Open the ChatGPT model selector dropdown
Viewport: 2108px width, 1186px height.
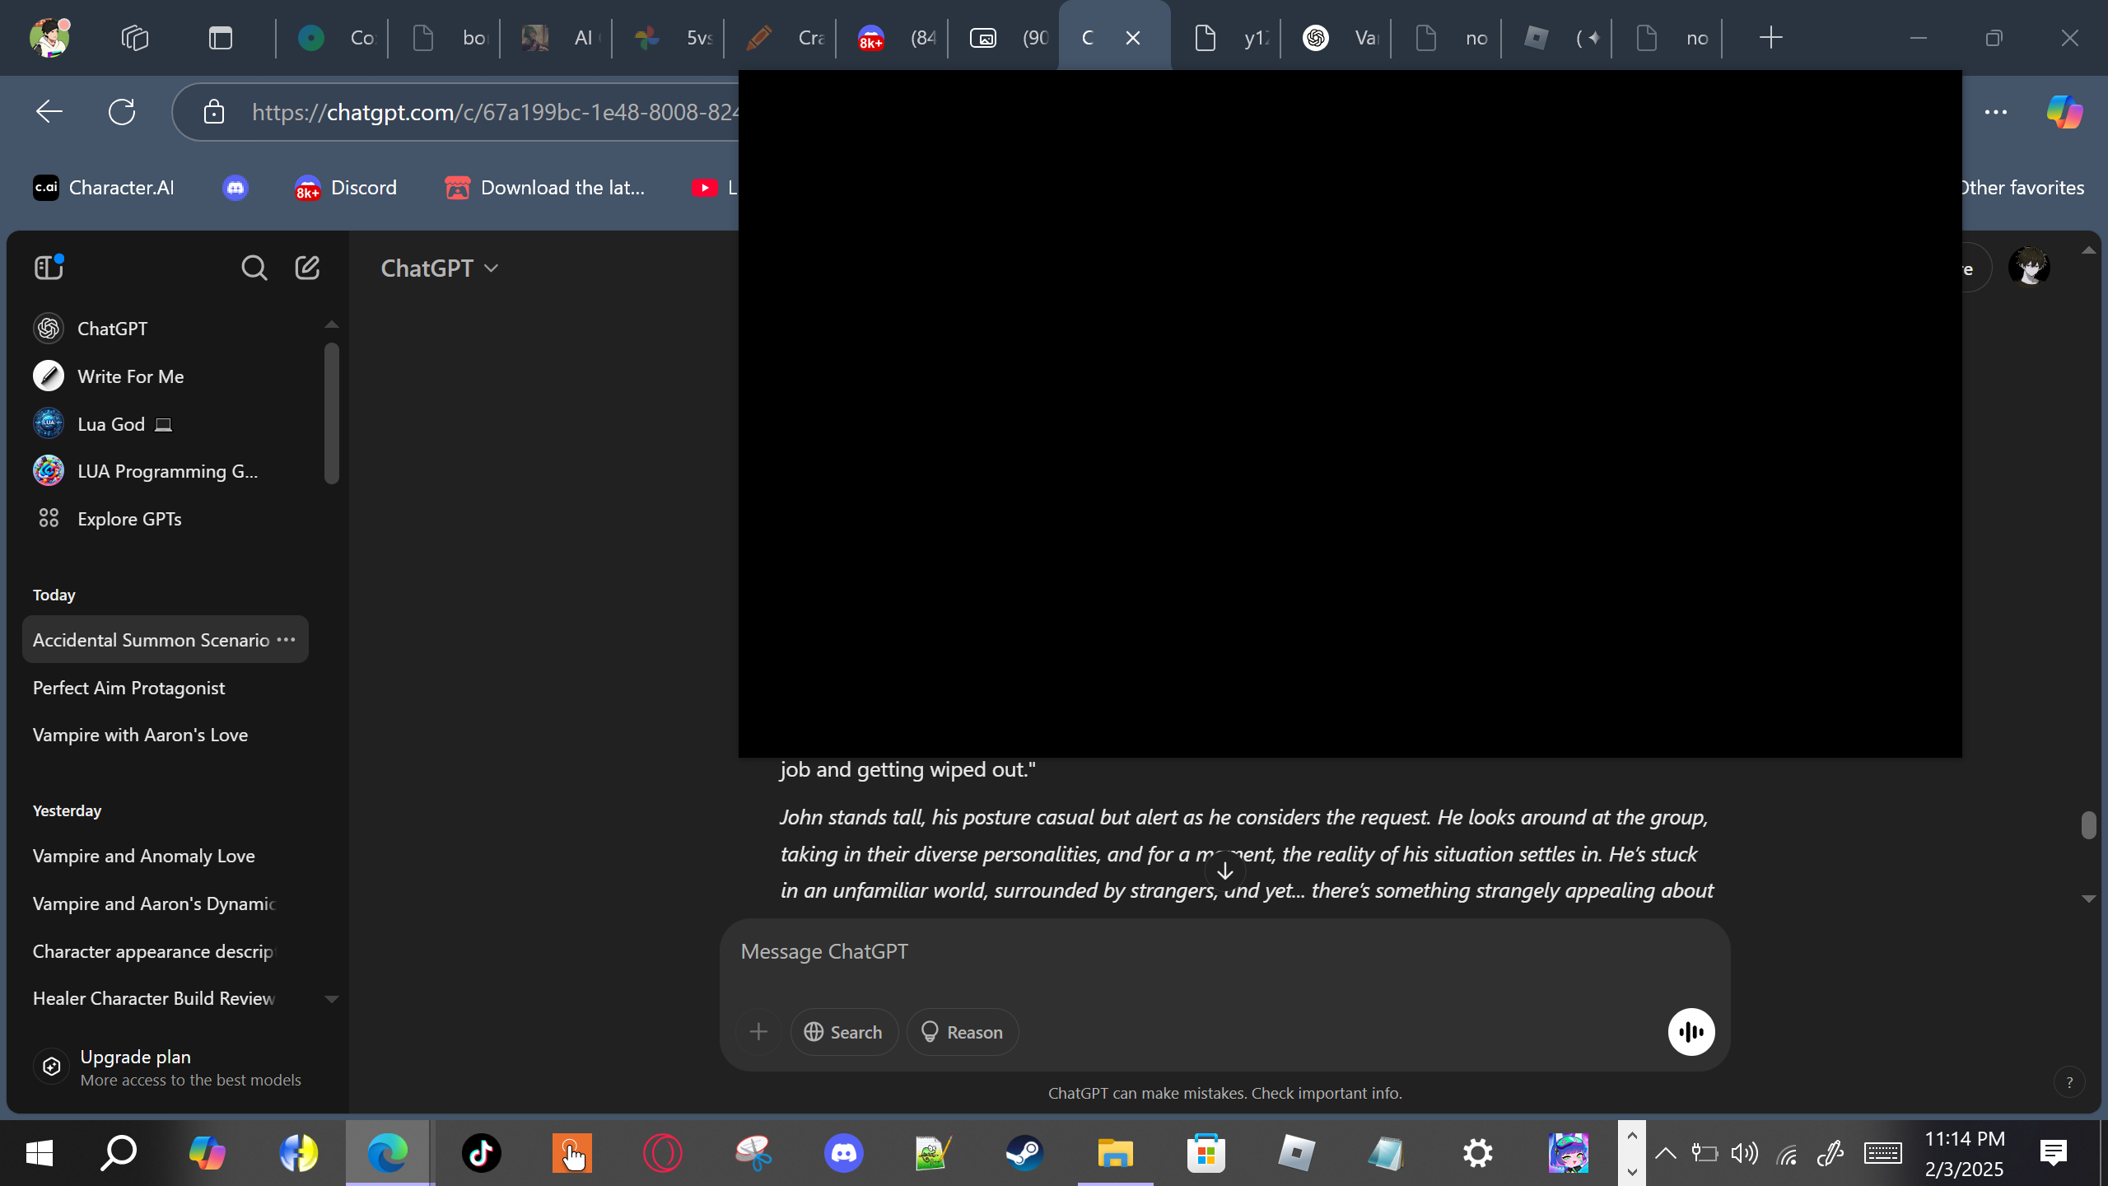440,268
